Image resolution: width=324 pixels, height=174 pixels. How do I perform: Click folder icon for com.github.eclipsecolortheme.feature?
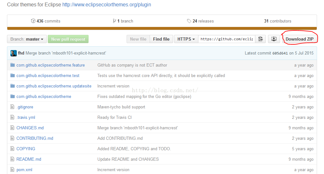pos(13,65)
